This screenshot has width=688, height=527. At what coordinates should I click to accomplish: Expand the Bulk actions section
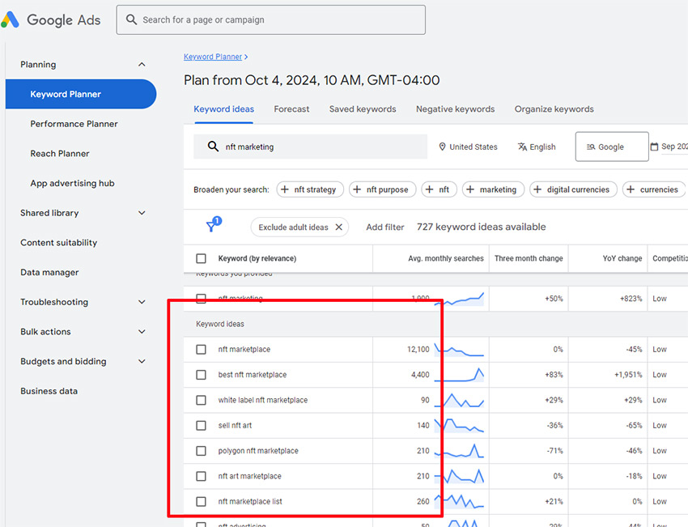tap(142, 332)
